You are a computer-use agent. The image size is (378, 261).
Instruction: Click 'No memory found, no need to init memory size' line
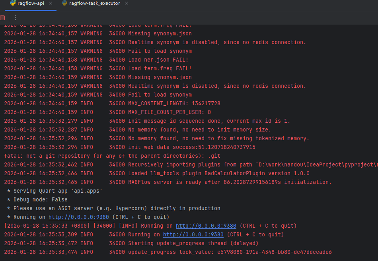point(137,130)
